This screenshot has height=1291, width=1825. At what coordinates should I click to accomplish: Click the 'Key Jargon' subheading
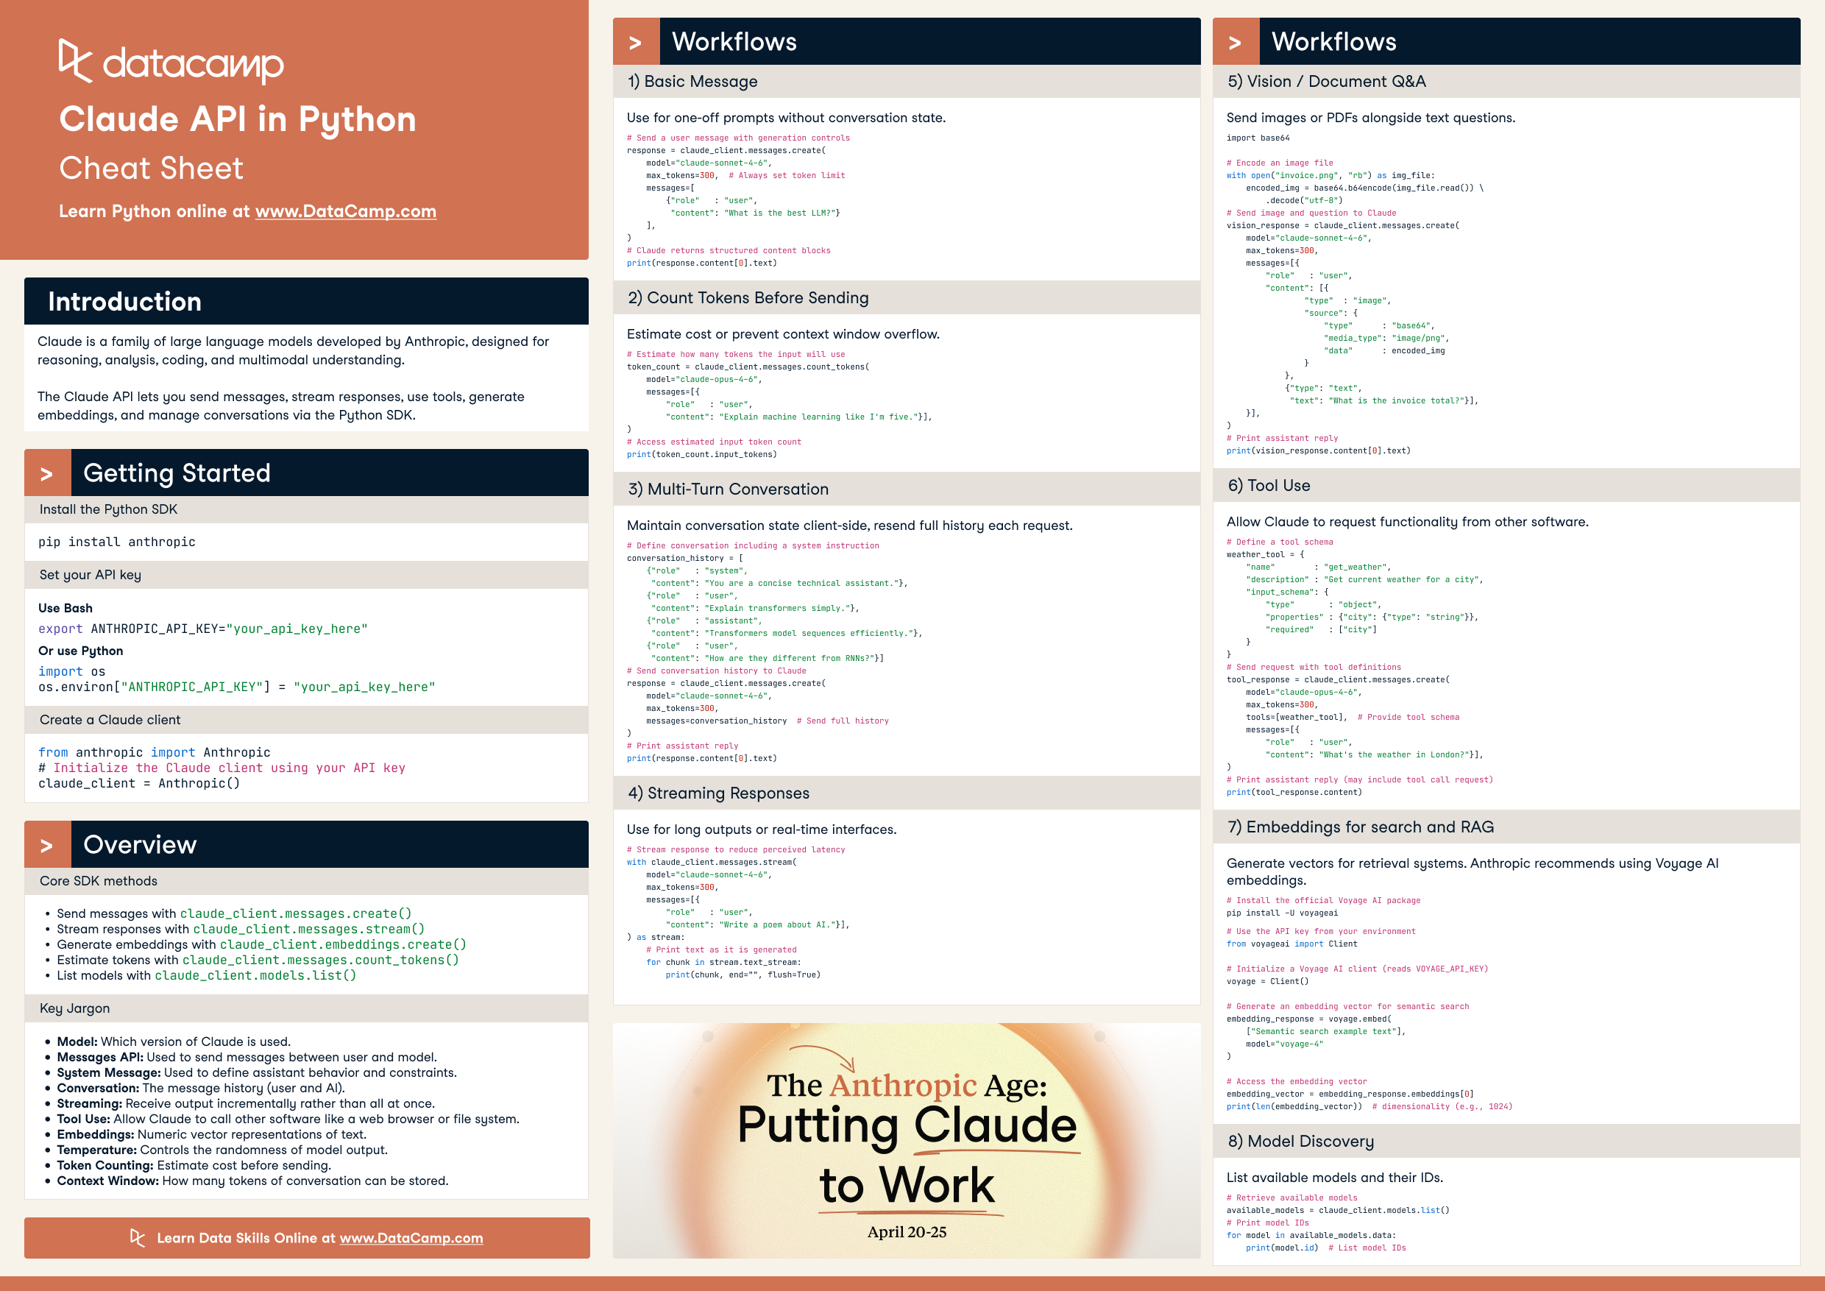coord(75,1009)
